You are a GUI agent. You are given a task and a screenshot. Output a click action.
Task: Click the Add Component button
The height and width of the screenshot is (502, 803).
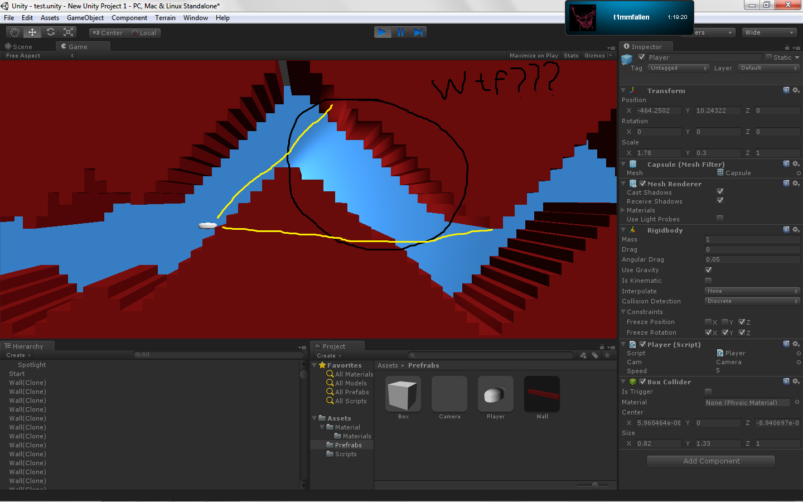[711, 461]
